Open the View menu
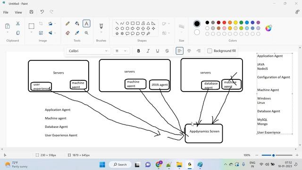This screenshot has height=170, width=302. click(18, 12)
